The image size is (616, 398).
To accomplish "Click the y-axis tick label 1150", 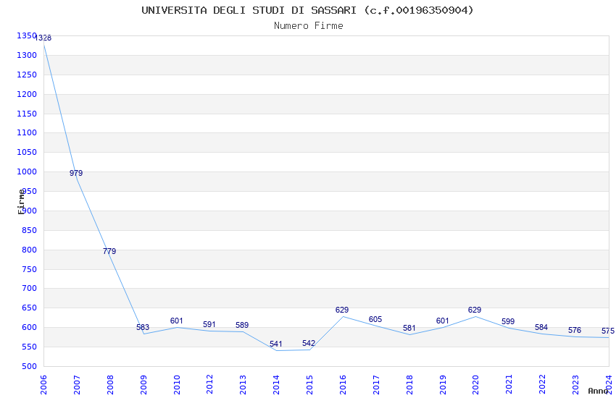I will pos(26,114).
